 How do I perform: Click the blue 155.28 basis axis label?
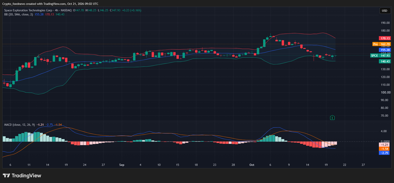point(385,50)
